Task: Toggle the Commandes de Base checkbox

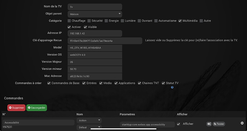Action: pos(49,83)
